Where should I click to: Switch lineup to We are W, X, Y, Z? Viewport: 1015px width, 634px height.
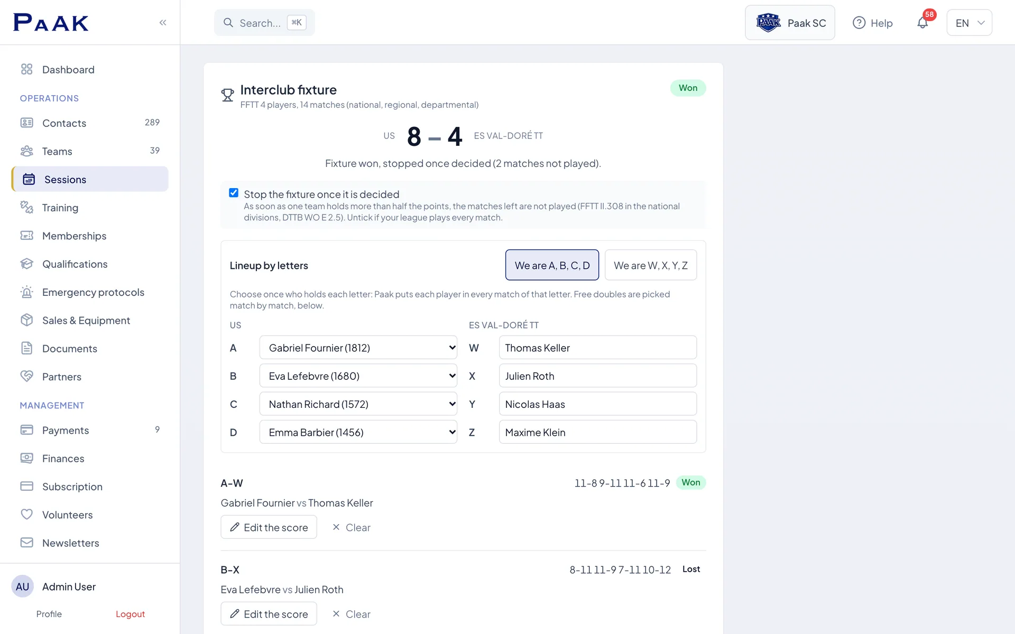pyautogui.click(x=650, y=265)
